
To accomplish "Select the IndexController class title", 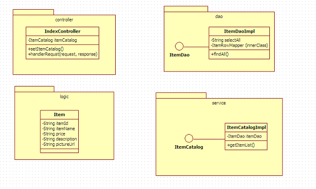I will 63,31.
